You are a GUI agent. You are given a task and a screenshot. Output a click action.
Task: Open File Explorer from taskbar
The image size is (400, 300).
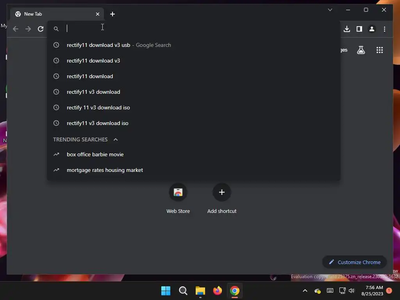coord(200,291)
